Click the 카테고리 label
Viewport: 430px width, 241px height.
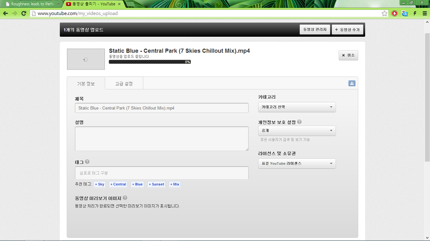[267, 97]
